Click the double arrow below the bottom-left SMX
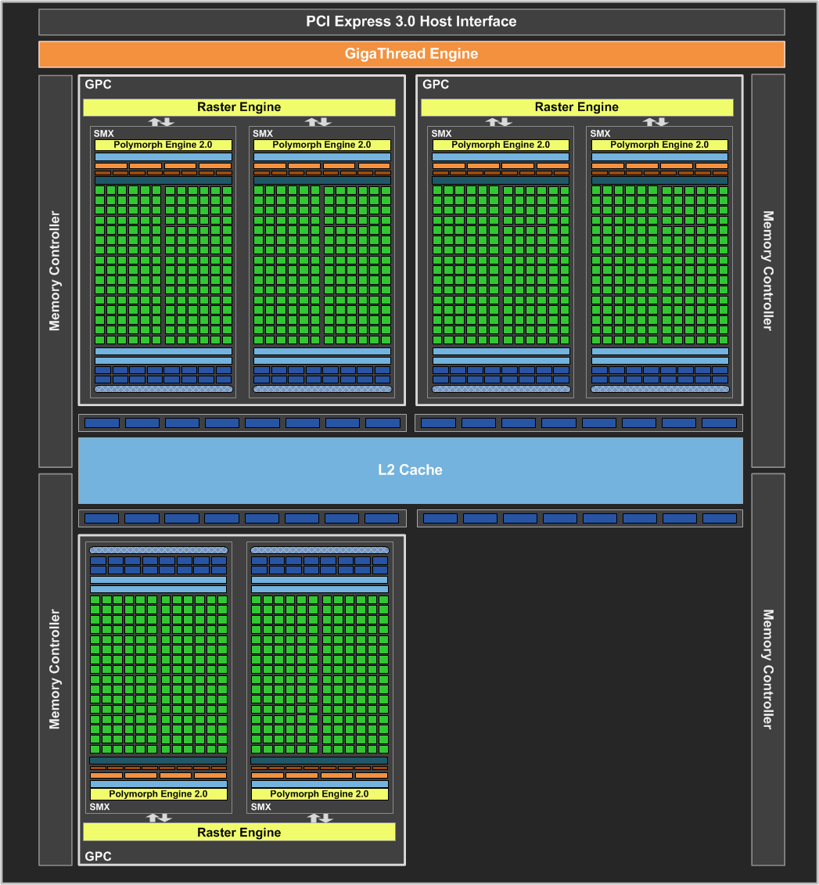This screenshot has width=819, height=885. (x=159, y=818)
